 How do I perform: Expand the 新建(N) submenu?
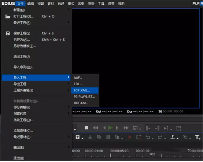pos(69,9)
